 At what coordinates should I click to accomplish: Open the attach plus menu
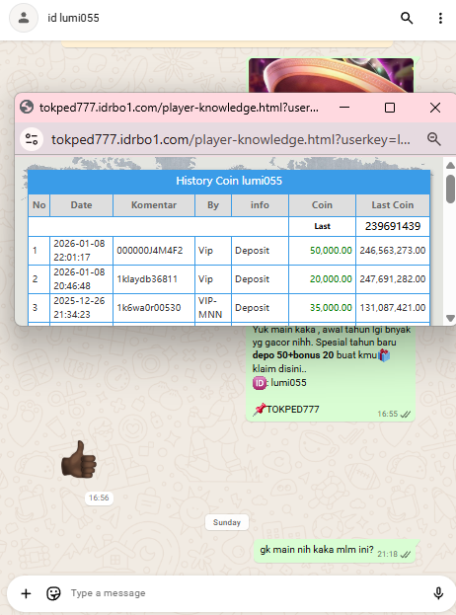(26, 593)
